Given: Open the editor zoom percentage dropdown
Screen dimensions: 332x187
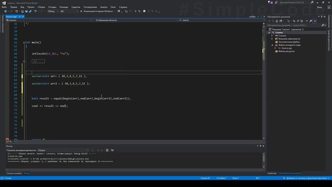Looking at the screenshot, I should click(x=10, y=141).
